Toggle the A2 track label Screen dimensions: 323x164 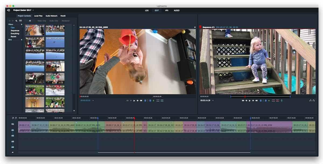(13, 136)
